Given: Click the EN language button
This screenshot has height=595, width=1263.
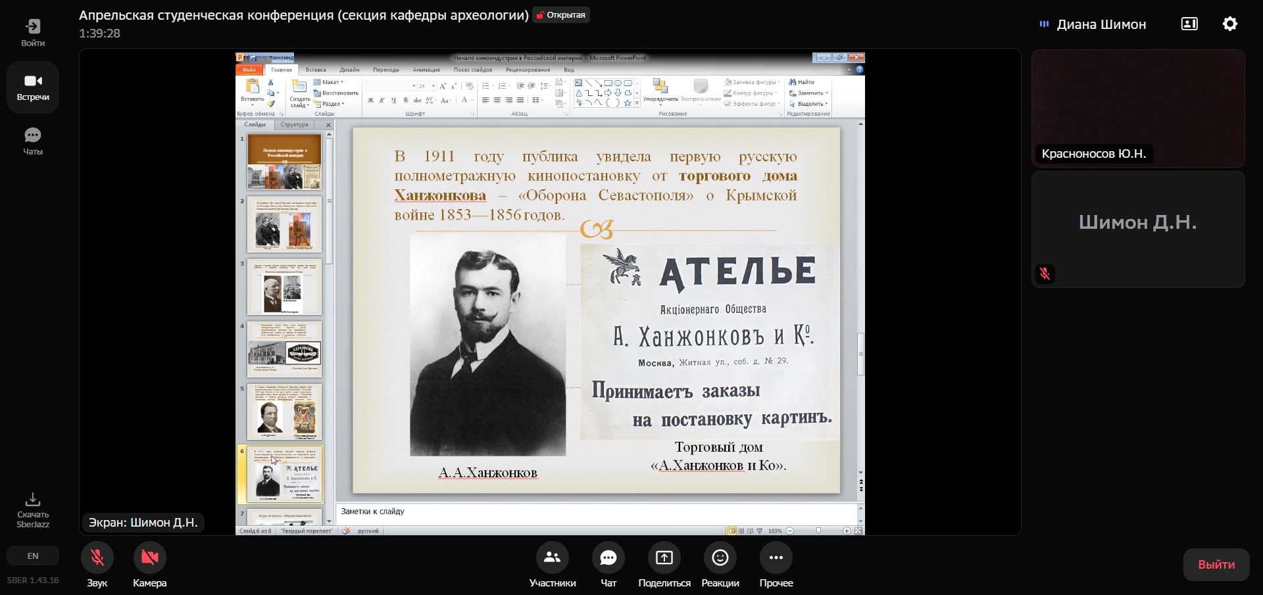Looking at the screenshot, I should [33, 556].
